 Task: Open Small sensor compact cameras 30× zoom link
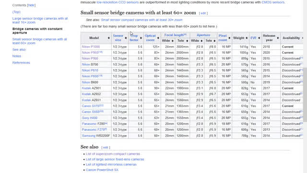(x=142, y=20)
